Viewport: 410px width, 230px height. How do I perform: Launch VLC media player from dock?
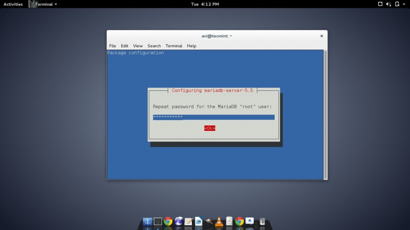click(219, 221)
